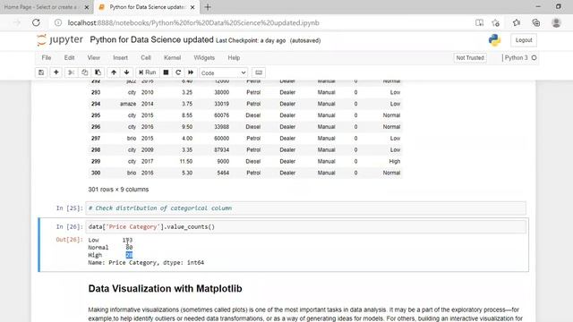This screenshot has height=322, width=573.
Task: Open a new browser tab
Action: 208,7
